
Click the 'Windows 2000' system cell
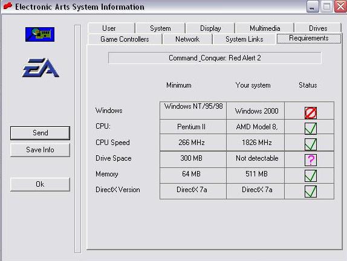[x=256, y=111]
